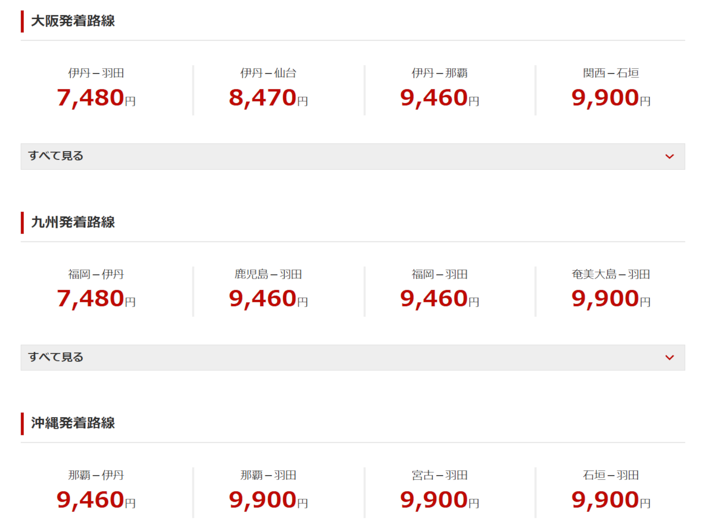708x531 pixels.
Task: Click the 九州発着路線 section heading
Action: point(73,222)
